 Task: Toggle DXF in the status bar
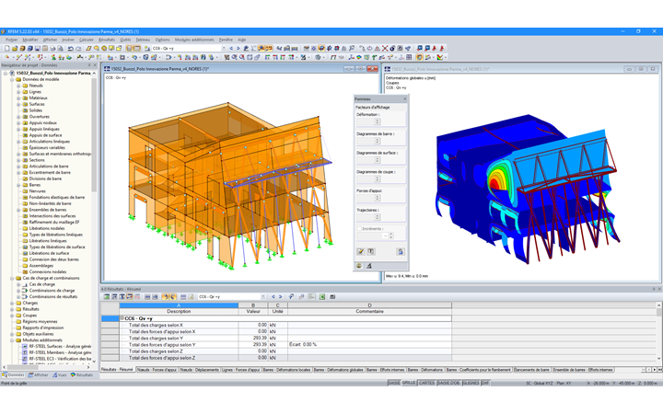tap(485, 383)
